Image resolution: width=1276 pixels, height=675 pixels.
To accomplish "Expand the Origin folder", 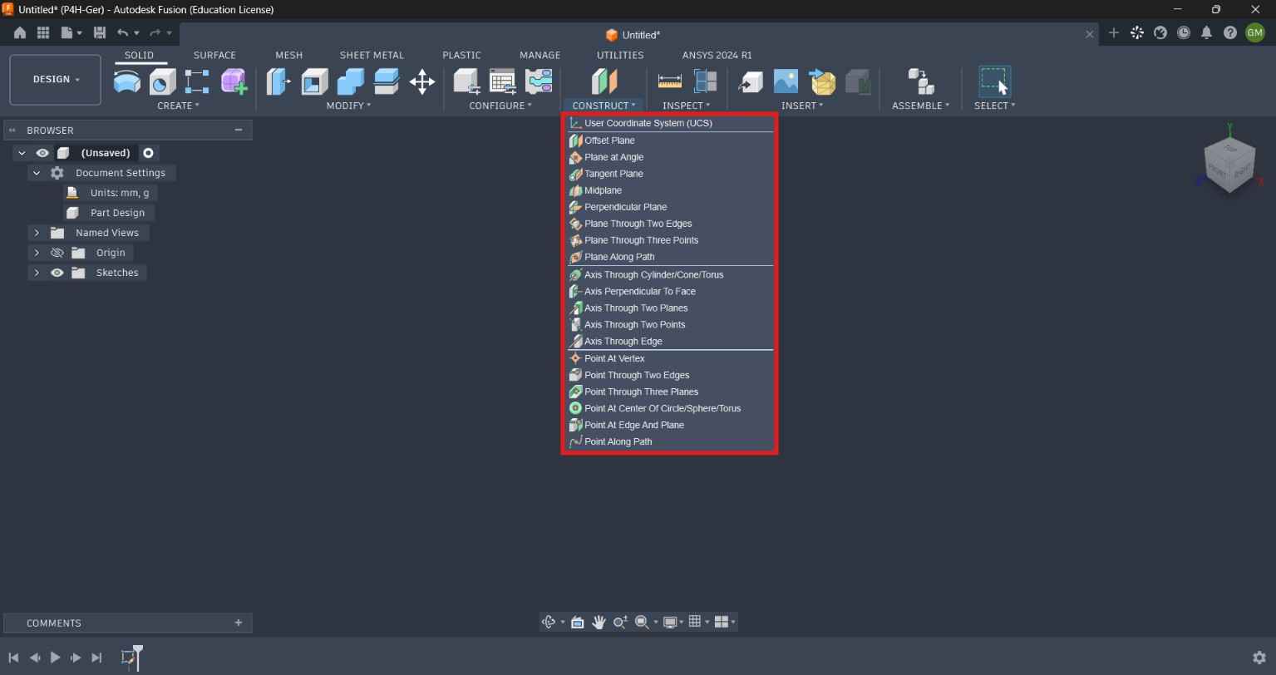I will [37, 253].
